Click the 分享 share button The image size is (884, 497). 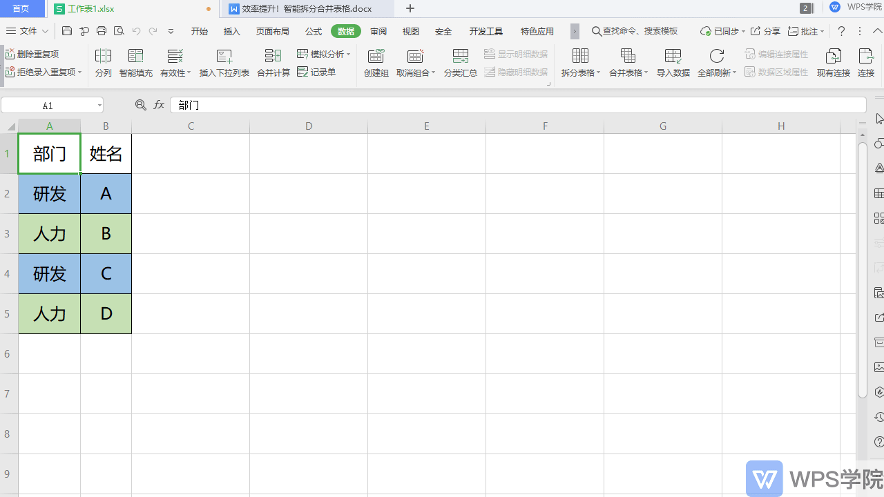click(x=765, y=32)
